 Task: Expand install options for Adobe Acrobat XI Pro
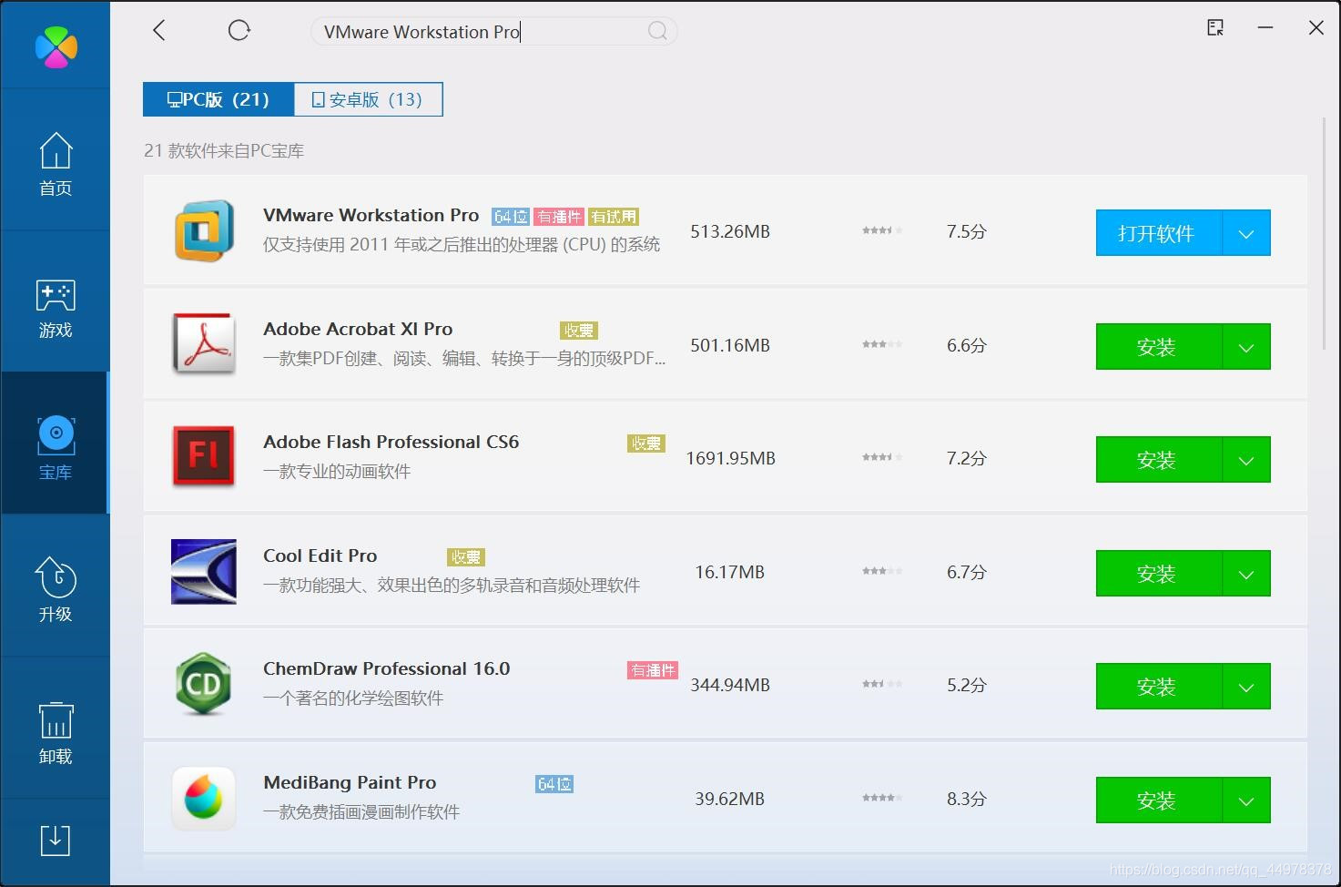pos(1246,347)
